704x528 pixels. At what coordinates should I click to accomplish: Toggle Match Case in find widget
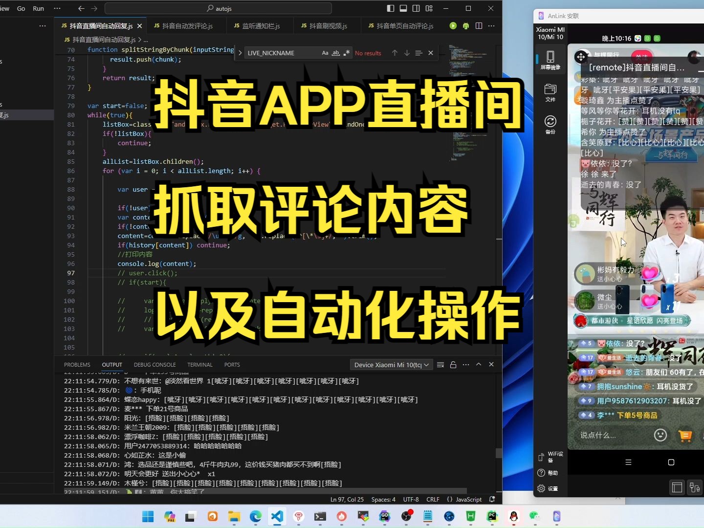[x=325, y=53]
